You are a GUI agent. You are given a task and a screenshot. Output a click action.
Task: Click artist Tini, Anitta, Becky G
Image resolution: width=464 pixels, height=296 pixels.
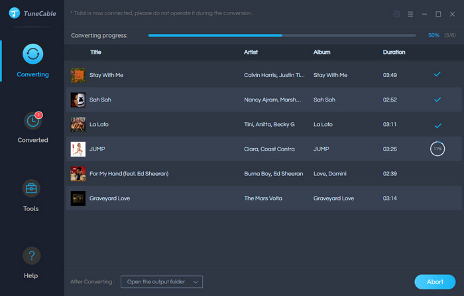click(x=269, y=125)
